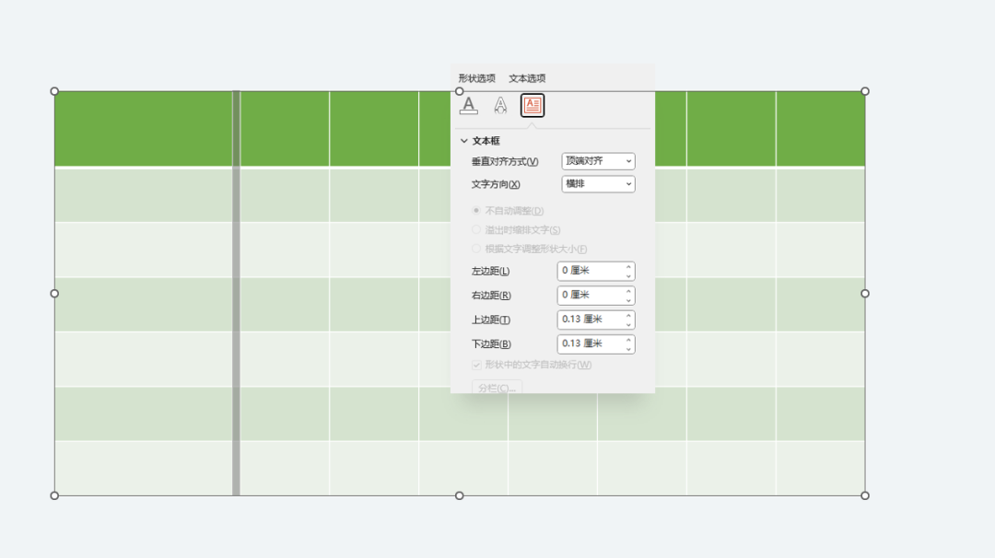Increase the 下边距 value with up arrow

[628, 340]
